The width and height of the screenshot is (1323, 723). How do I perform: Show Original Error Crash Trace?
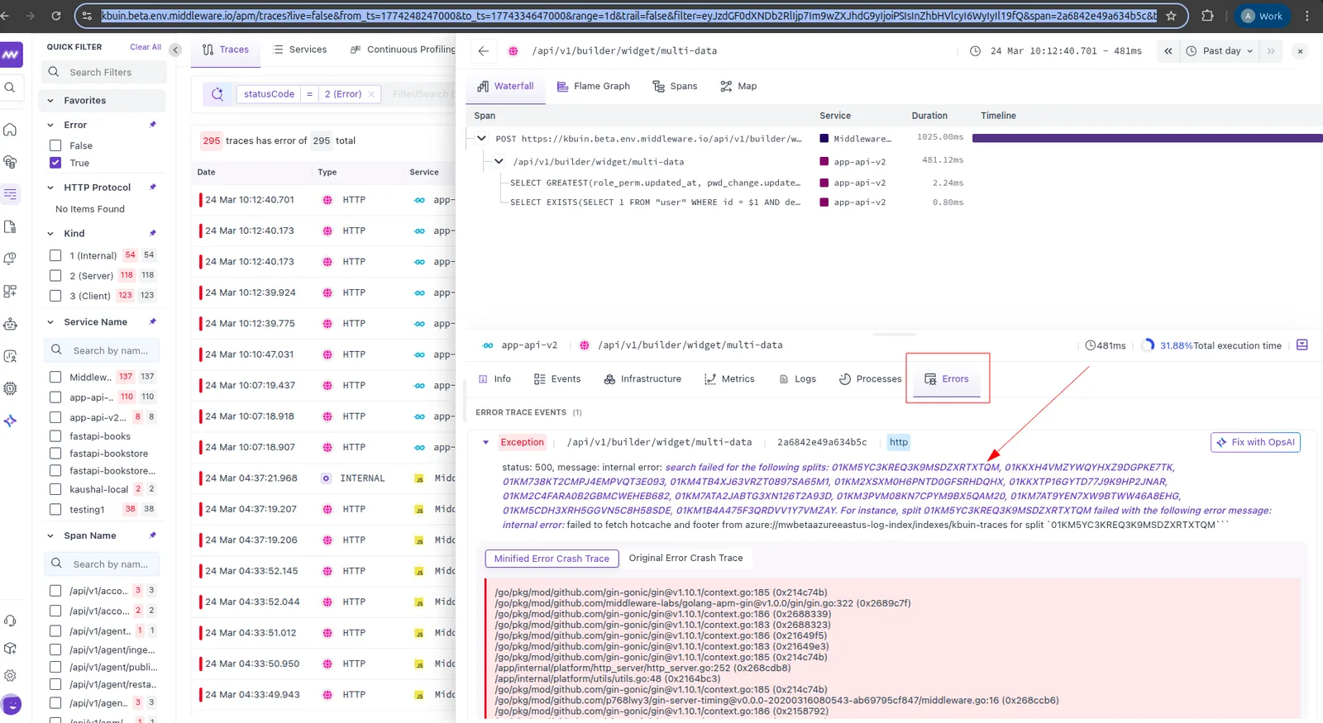coord(685,559)
